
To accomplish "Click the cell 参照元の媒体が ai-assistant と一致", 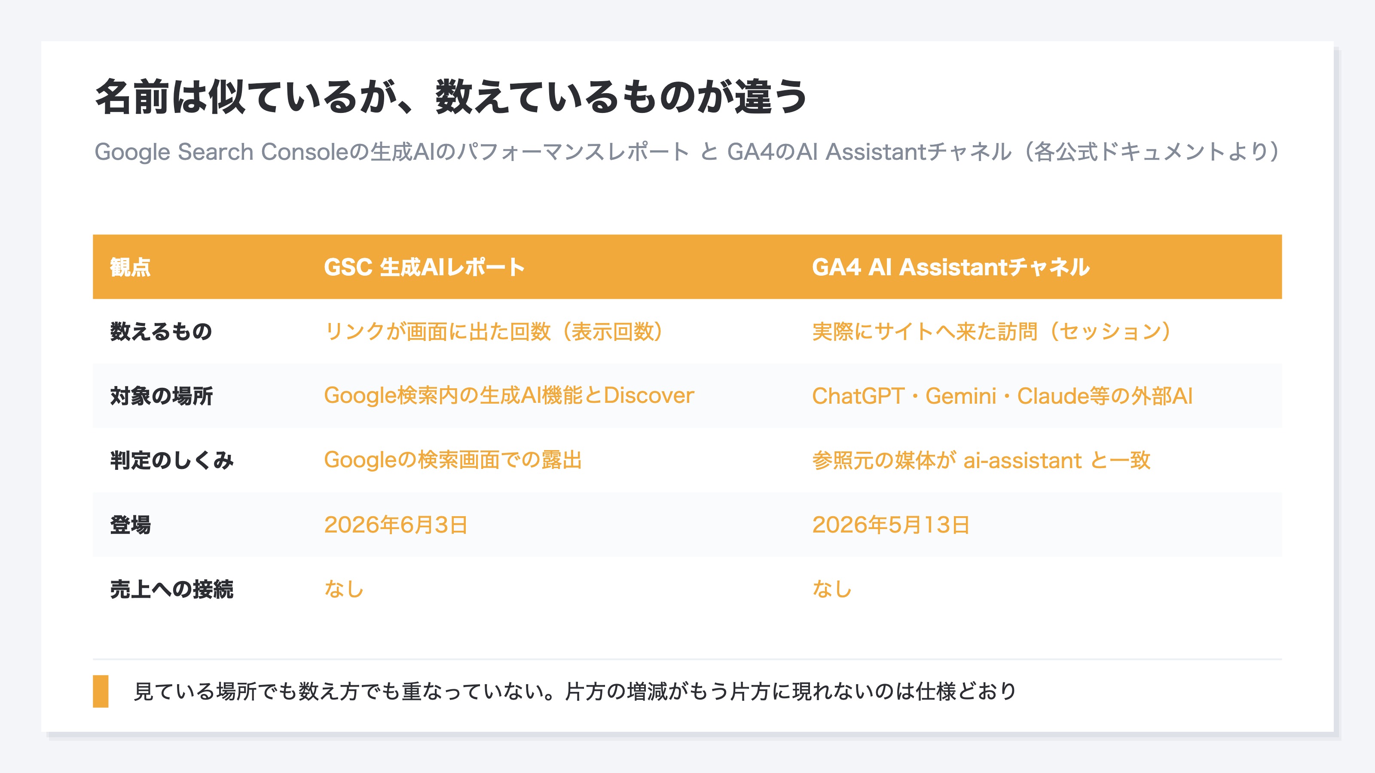I will [x=981, y=460].
